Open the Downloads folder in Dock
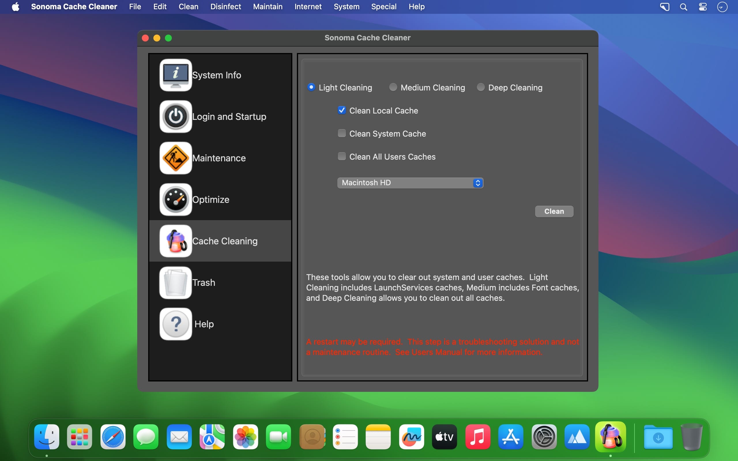The image size is (738, 461). coord(658,437)
